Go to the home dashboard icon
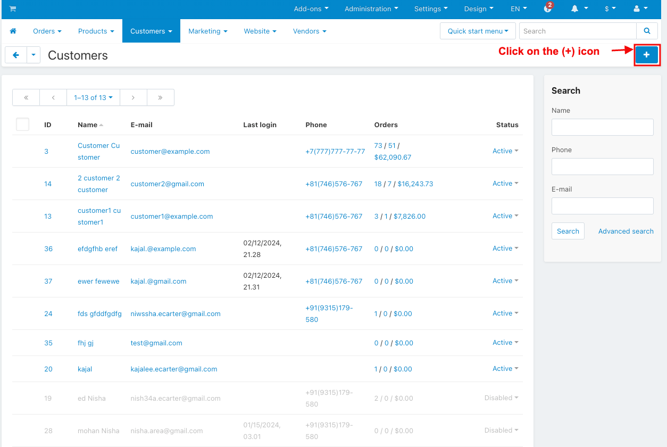667x447 pixels. click(x=13, y=31)
